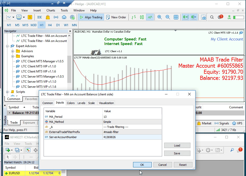Select the D1 timeframe
Screen dimensions: 246x176
58,25
